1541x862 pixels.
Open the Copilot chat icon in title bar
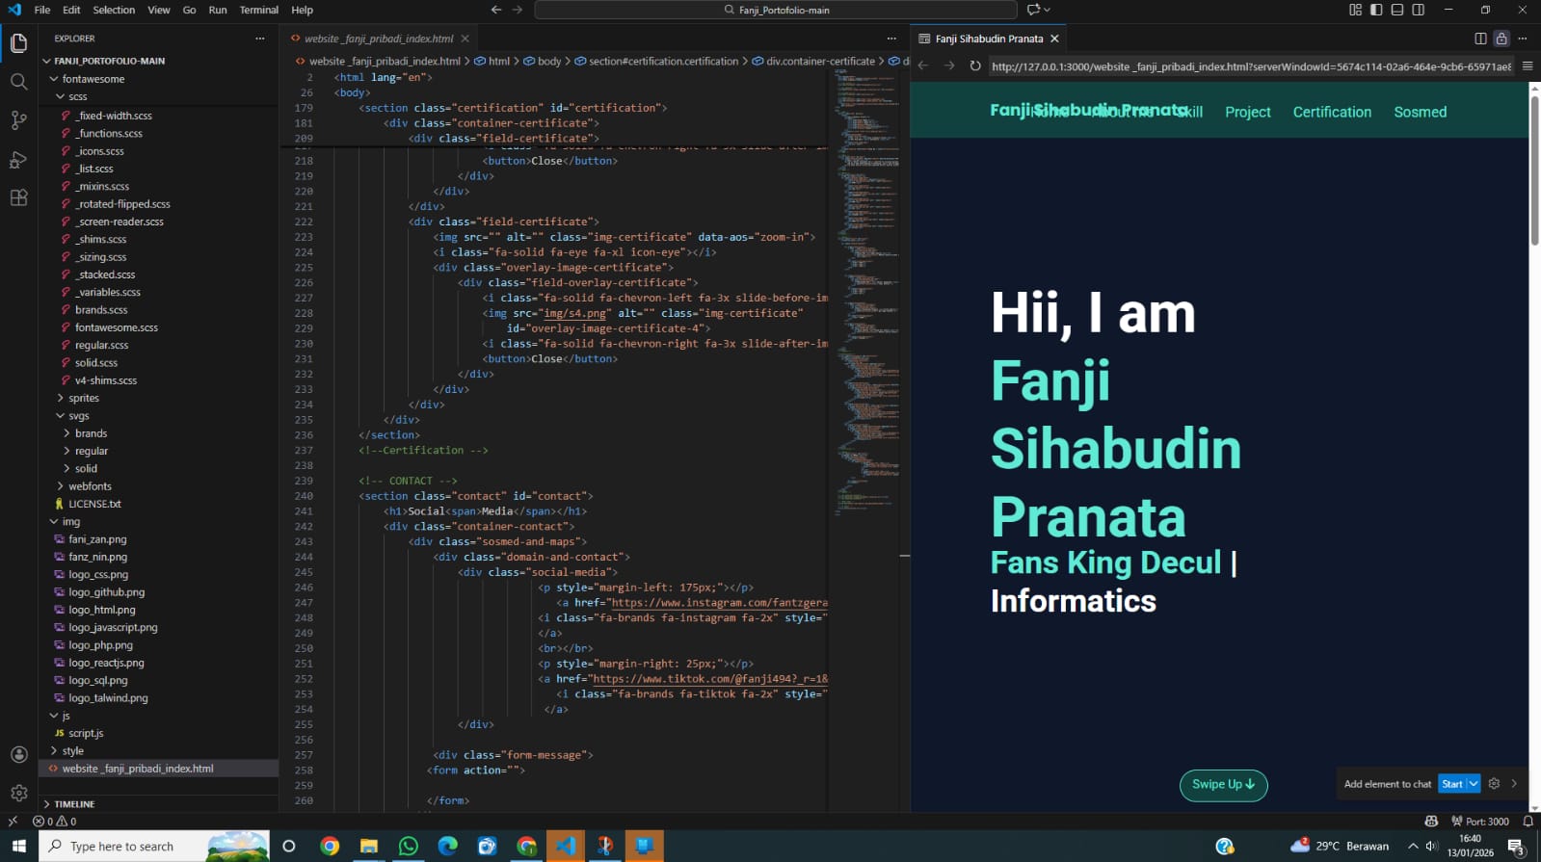coord(1033,10)
